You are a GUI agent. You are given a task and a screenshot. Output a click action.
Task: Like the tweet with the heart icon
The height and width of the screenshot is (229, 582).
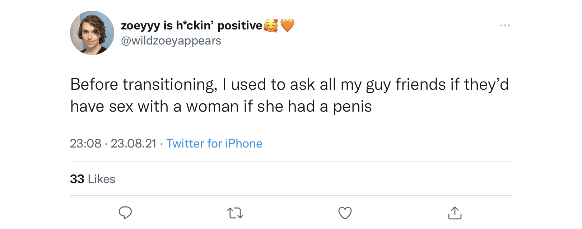click(345, 213)
